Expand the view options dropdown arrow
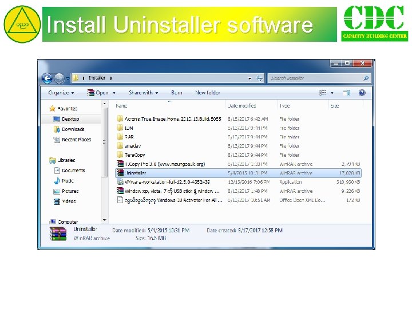 point(332,93)
